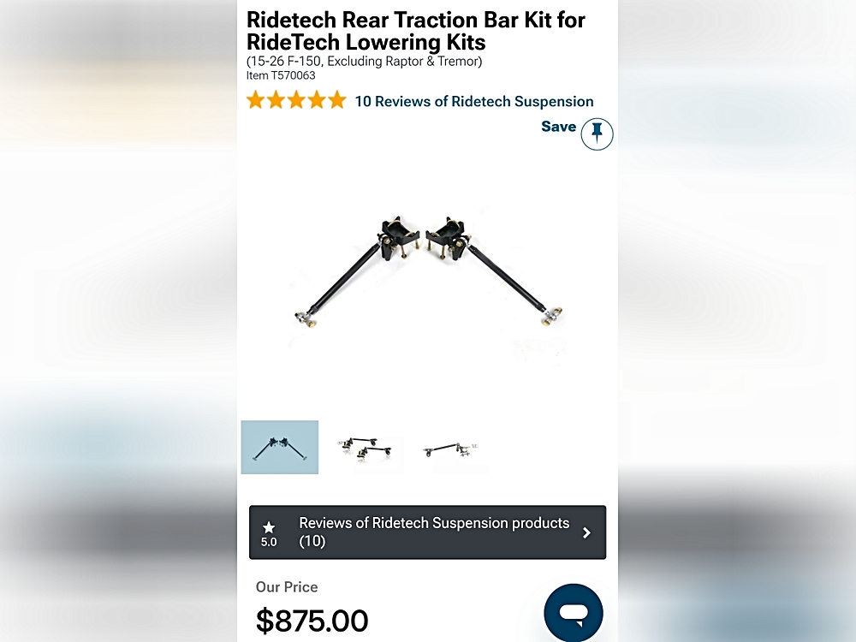856x642 pixels.
Task: Click the $875.00 price text
Action: click(x=312, y=621)
